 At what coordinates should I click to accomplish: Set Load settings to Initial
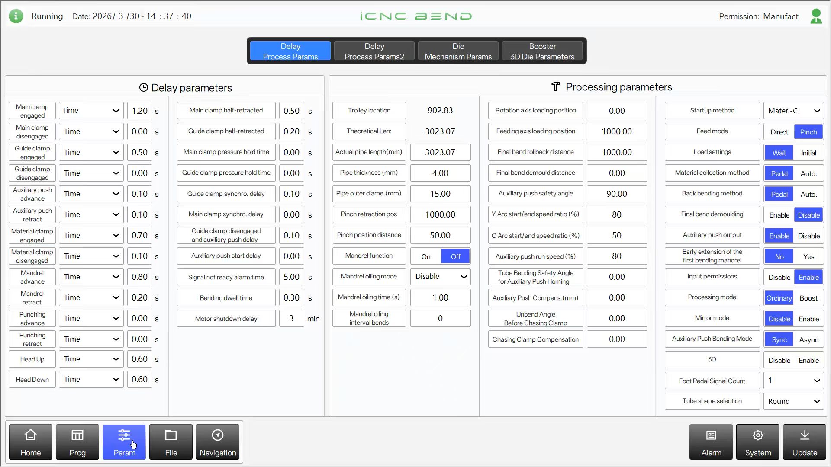coord(808,153)
